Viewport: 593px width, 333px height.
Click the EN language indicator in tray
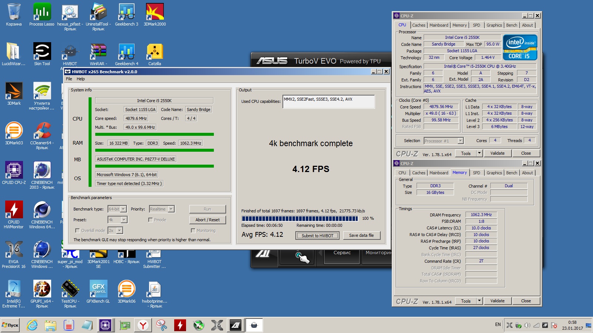[498, 325]
